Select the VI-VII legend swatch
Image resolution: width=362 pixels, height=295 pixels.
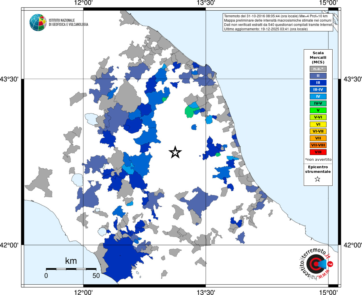point(318,131)
